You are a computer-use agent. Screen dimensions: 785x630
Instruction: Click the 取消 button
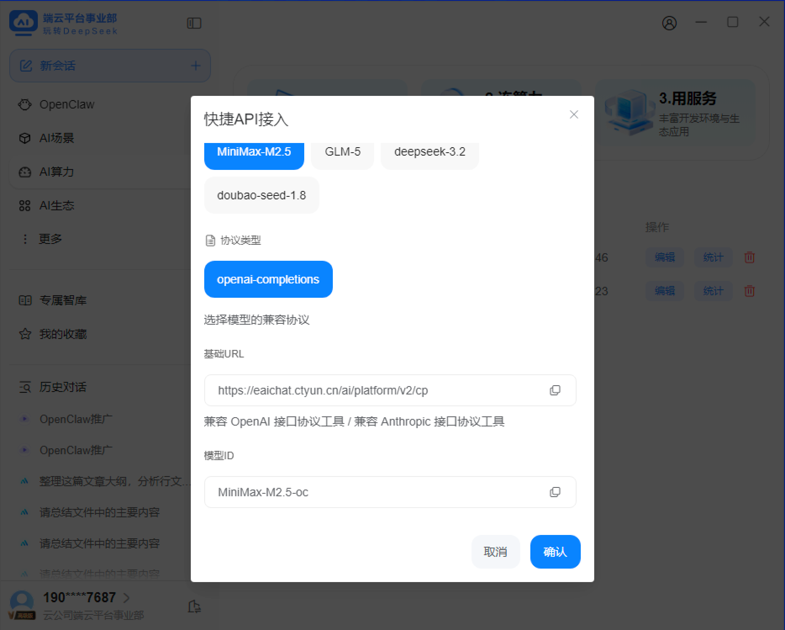495,552
